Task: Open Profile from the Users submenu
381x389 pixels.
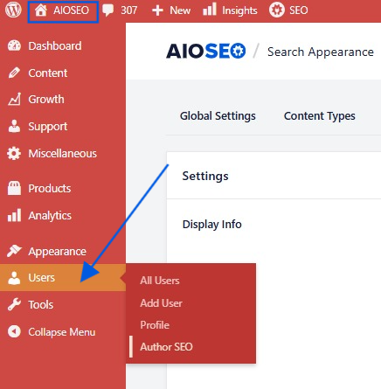Action: pos(155,325)
